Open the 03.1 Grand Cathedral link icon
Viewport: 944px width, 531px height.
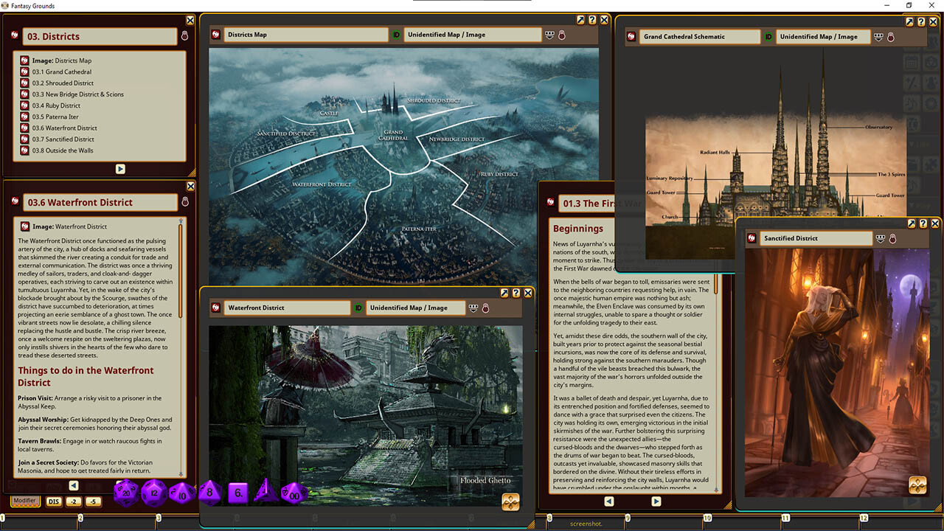coord(25,72)
